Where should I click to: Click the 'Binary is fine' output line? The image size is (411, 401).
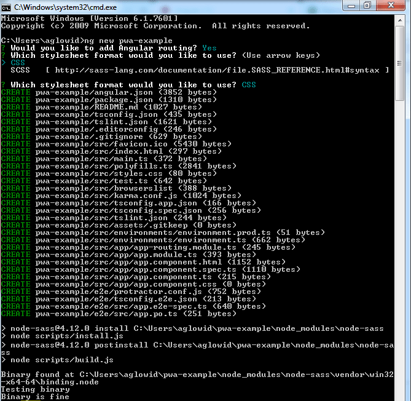pos(35,397)
